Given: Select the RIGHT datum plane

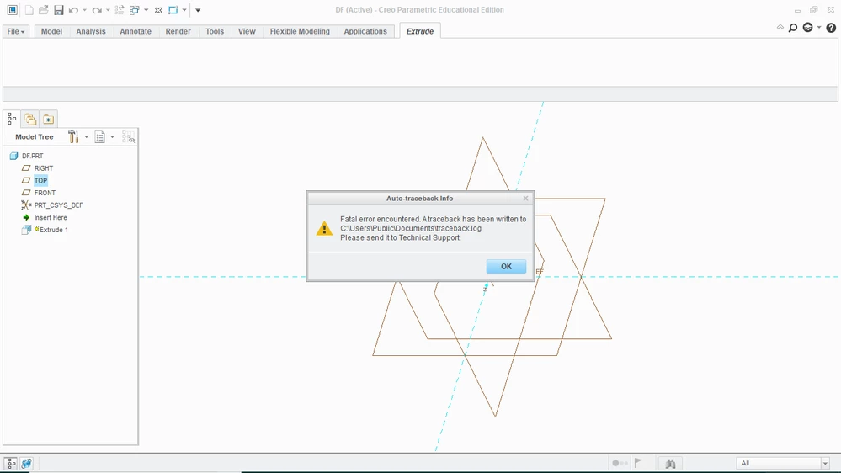Looking at the screenshot, I should [x=44, y=168].
